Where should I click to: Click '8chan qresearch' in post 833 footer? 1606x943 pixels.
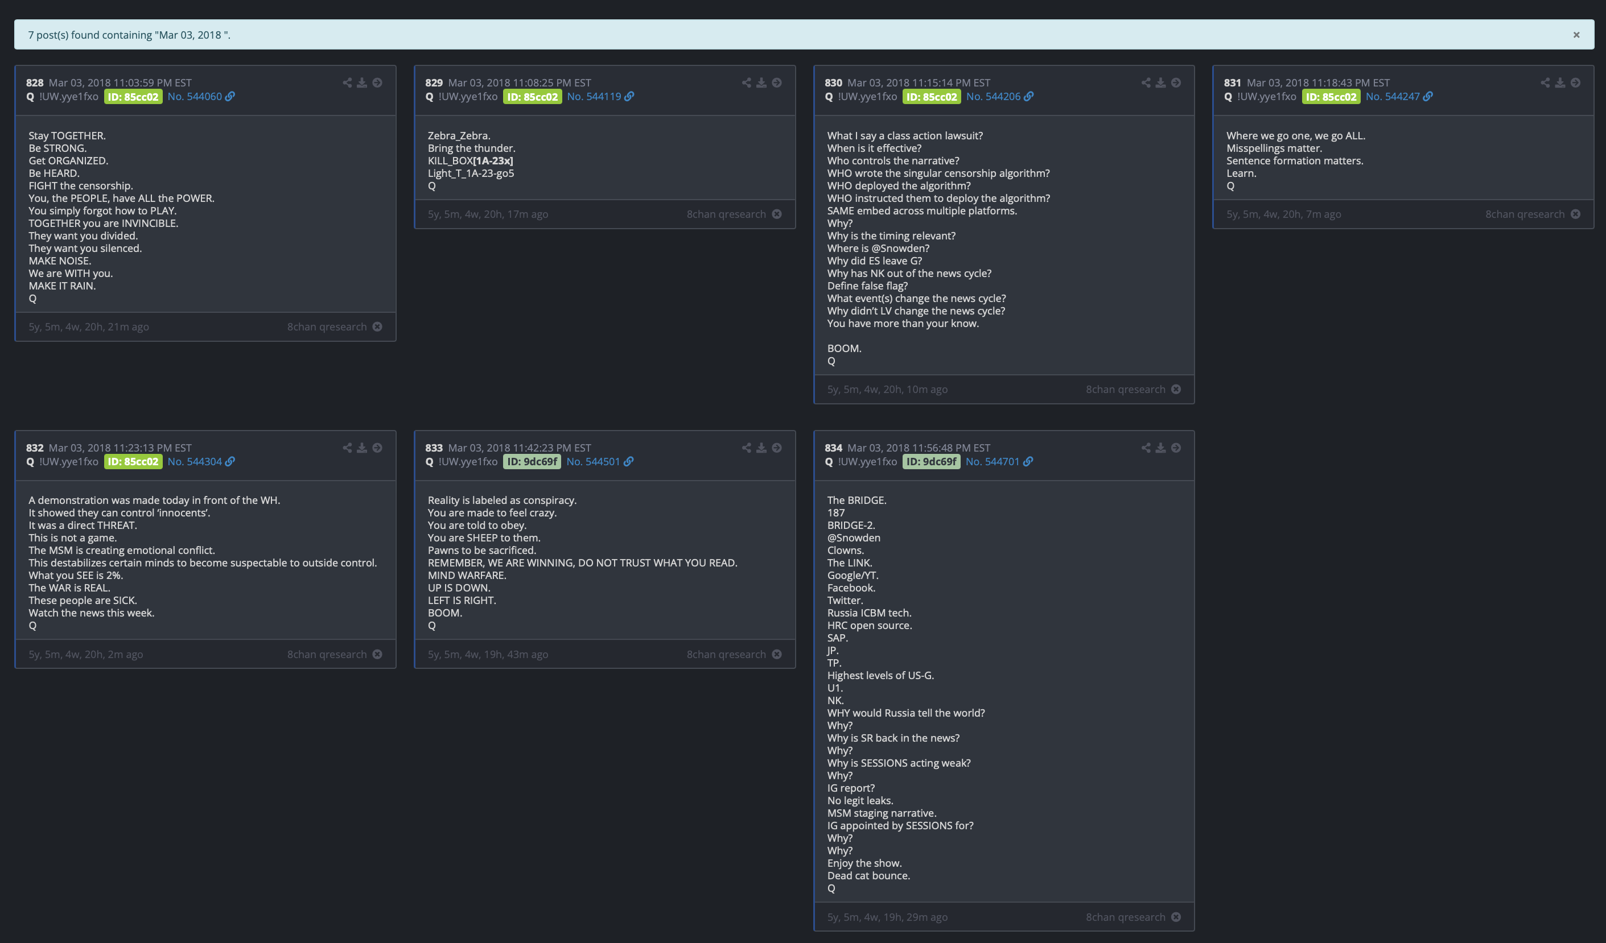[x=726, y=654]
